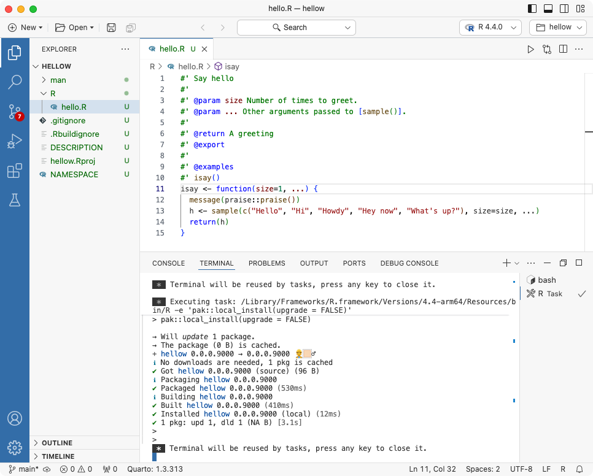
Task: Open the Testing flask view
Action: click(x=14, y=200)
